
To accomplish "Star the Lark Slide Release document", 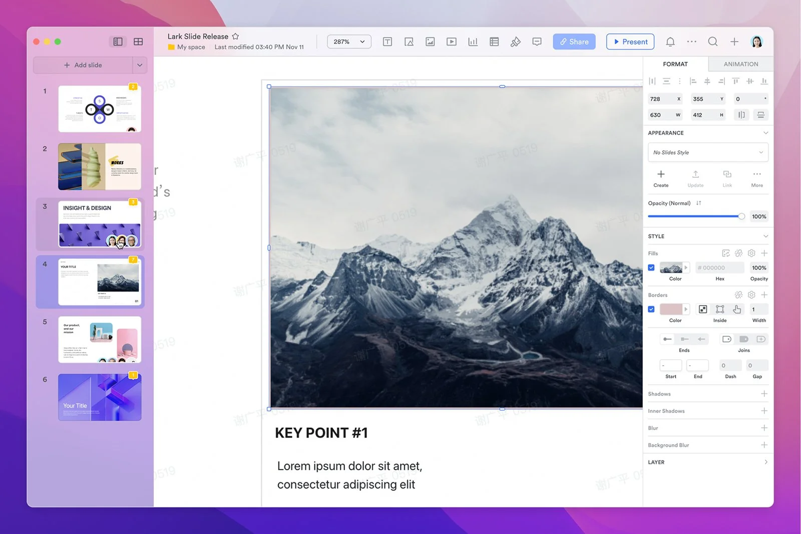I will [x=235, y=36].
